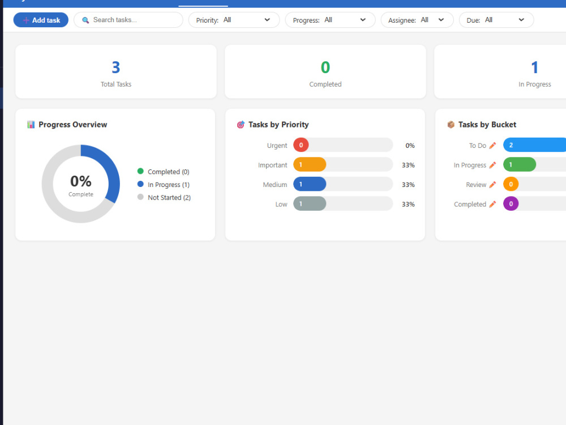Edit the Completed bucket pencil icon

point(492,204)
